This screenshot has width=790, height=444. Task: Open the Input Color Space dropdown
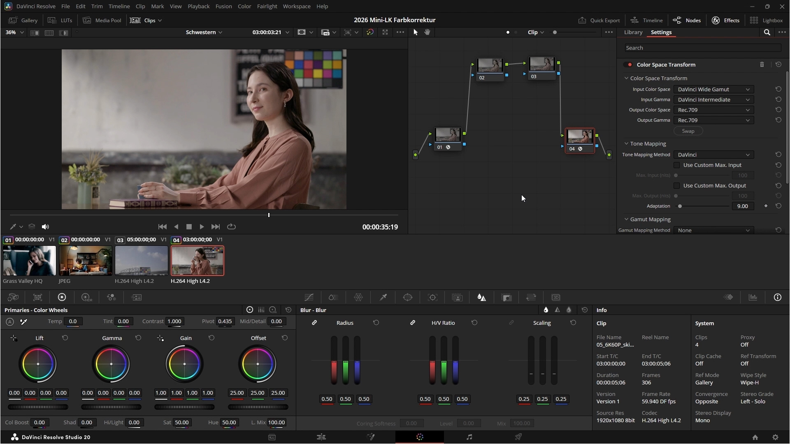click(x=713, y=89)
